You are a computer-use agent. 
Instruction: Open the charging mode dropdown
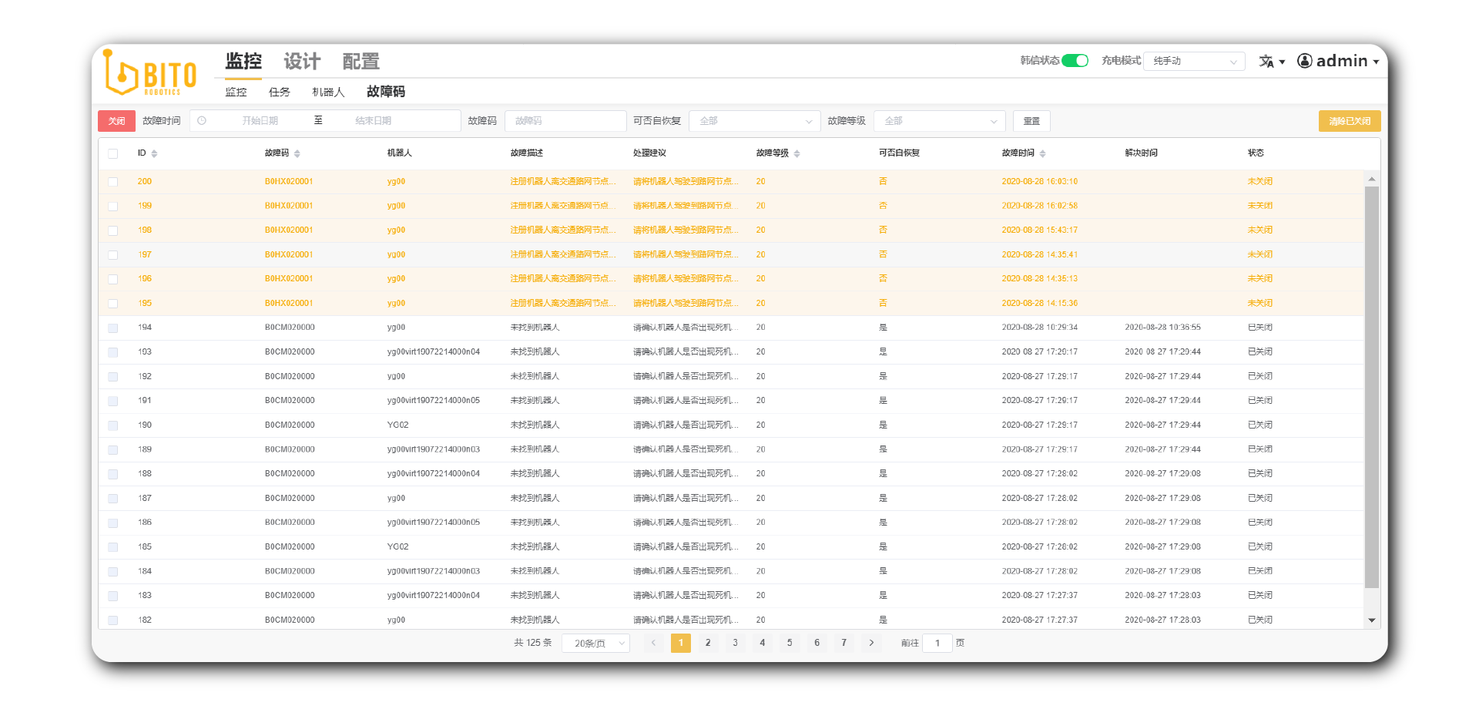click(1194, 61)
